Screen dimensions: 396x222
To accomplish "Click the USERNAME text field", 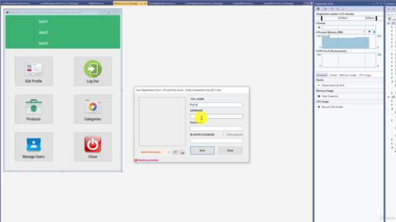I will 216,117.
